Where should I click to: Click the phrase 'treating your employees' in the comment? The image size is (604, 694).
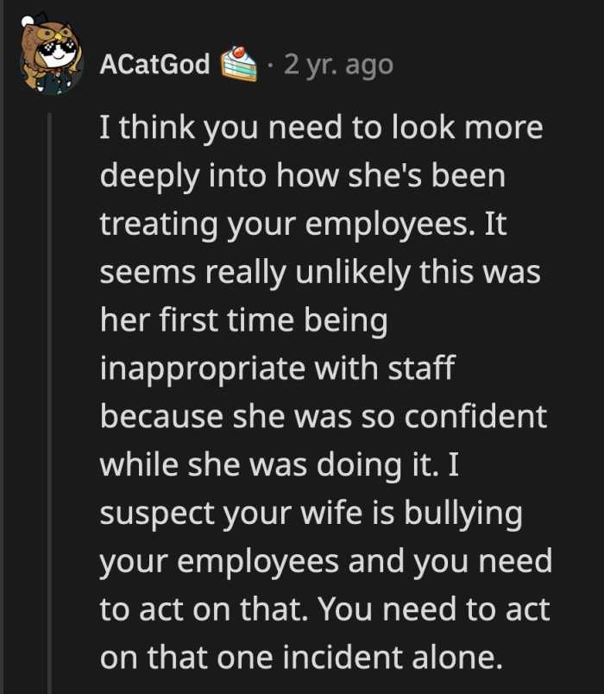(231, 223)
